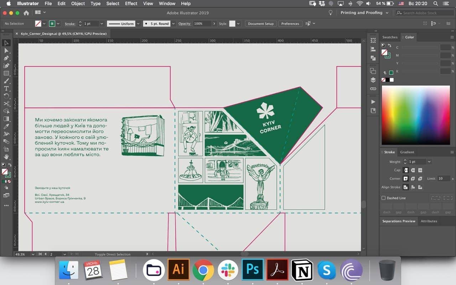Open the Transform panel icon in dock
Screen dimensions: 456x285
coord(373,40)
